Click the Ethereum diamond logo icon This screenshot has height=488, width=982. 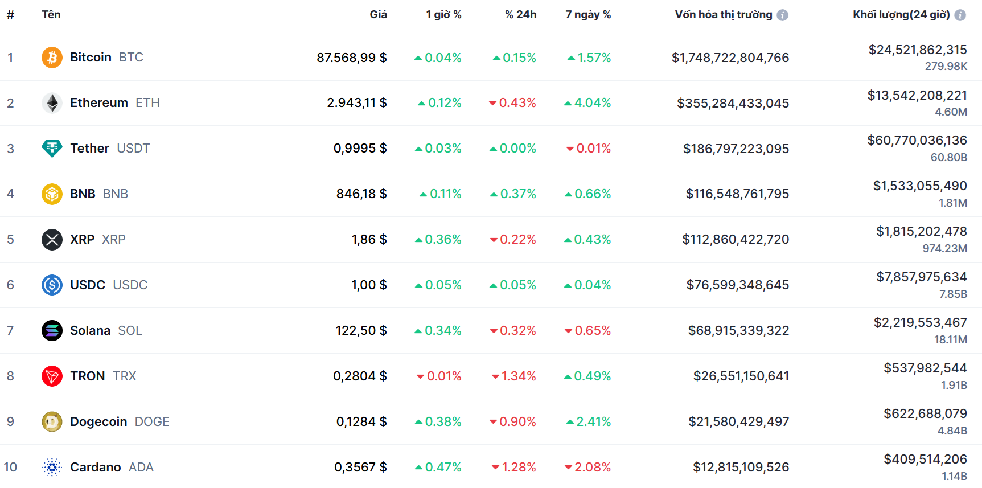tap(52, 103)
